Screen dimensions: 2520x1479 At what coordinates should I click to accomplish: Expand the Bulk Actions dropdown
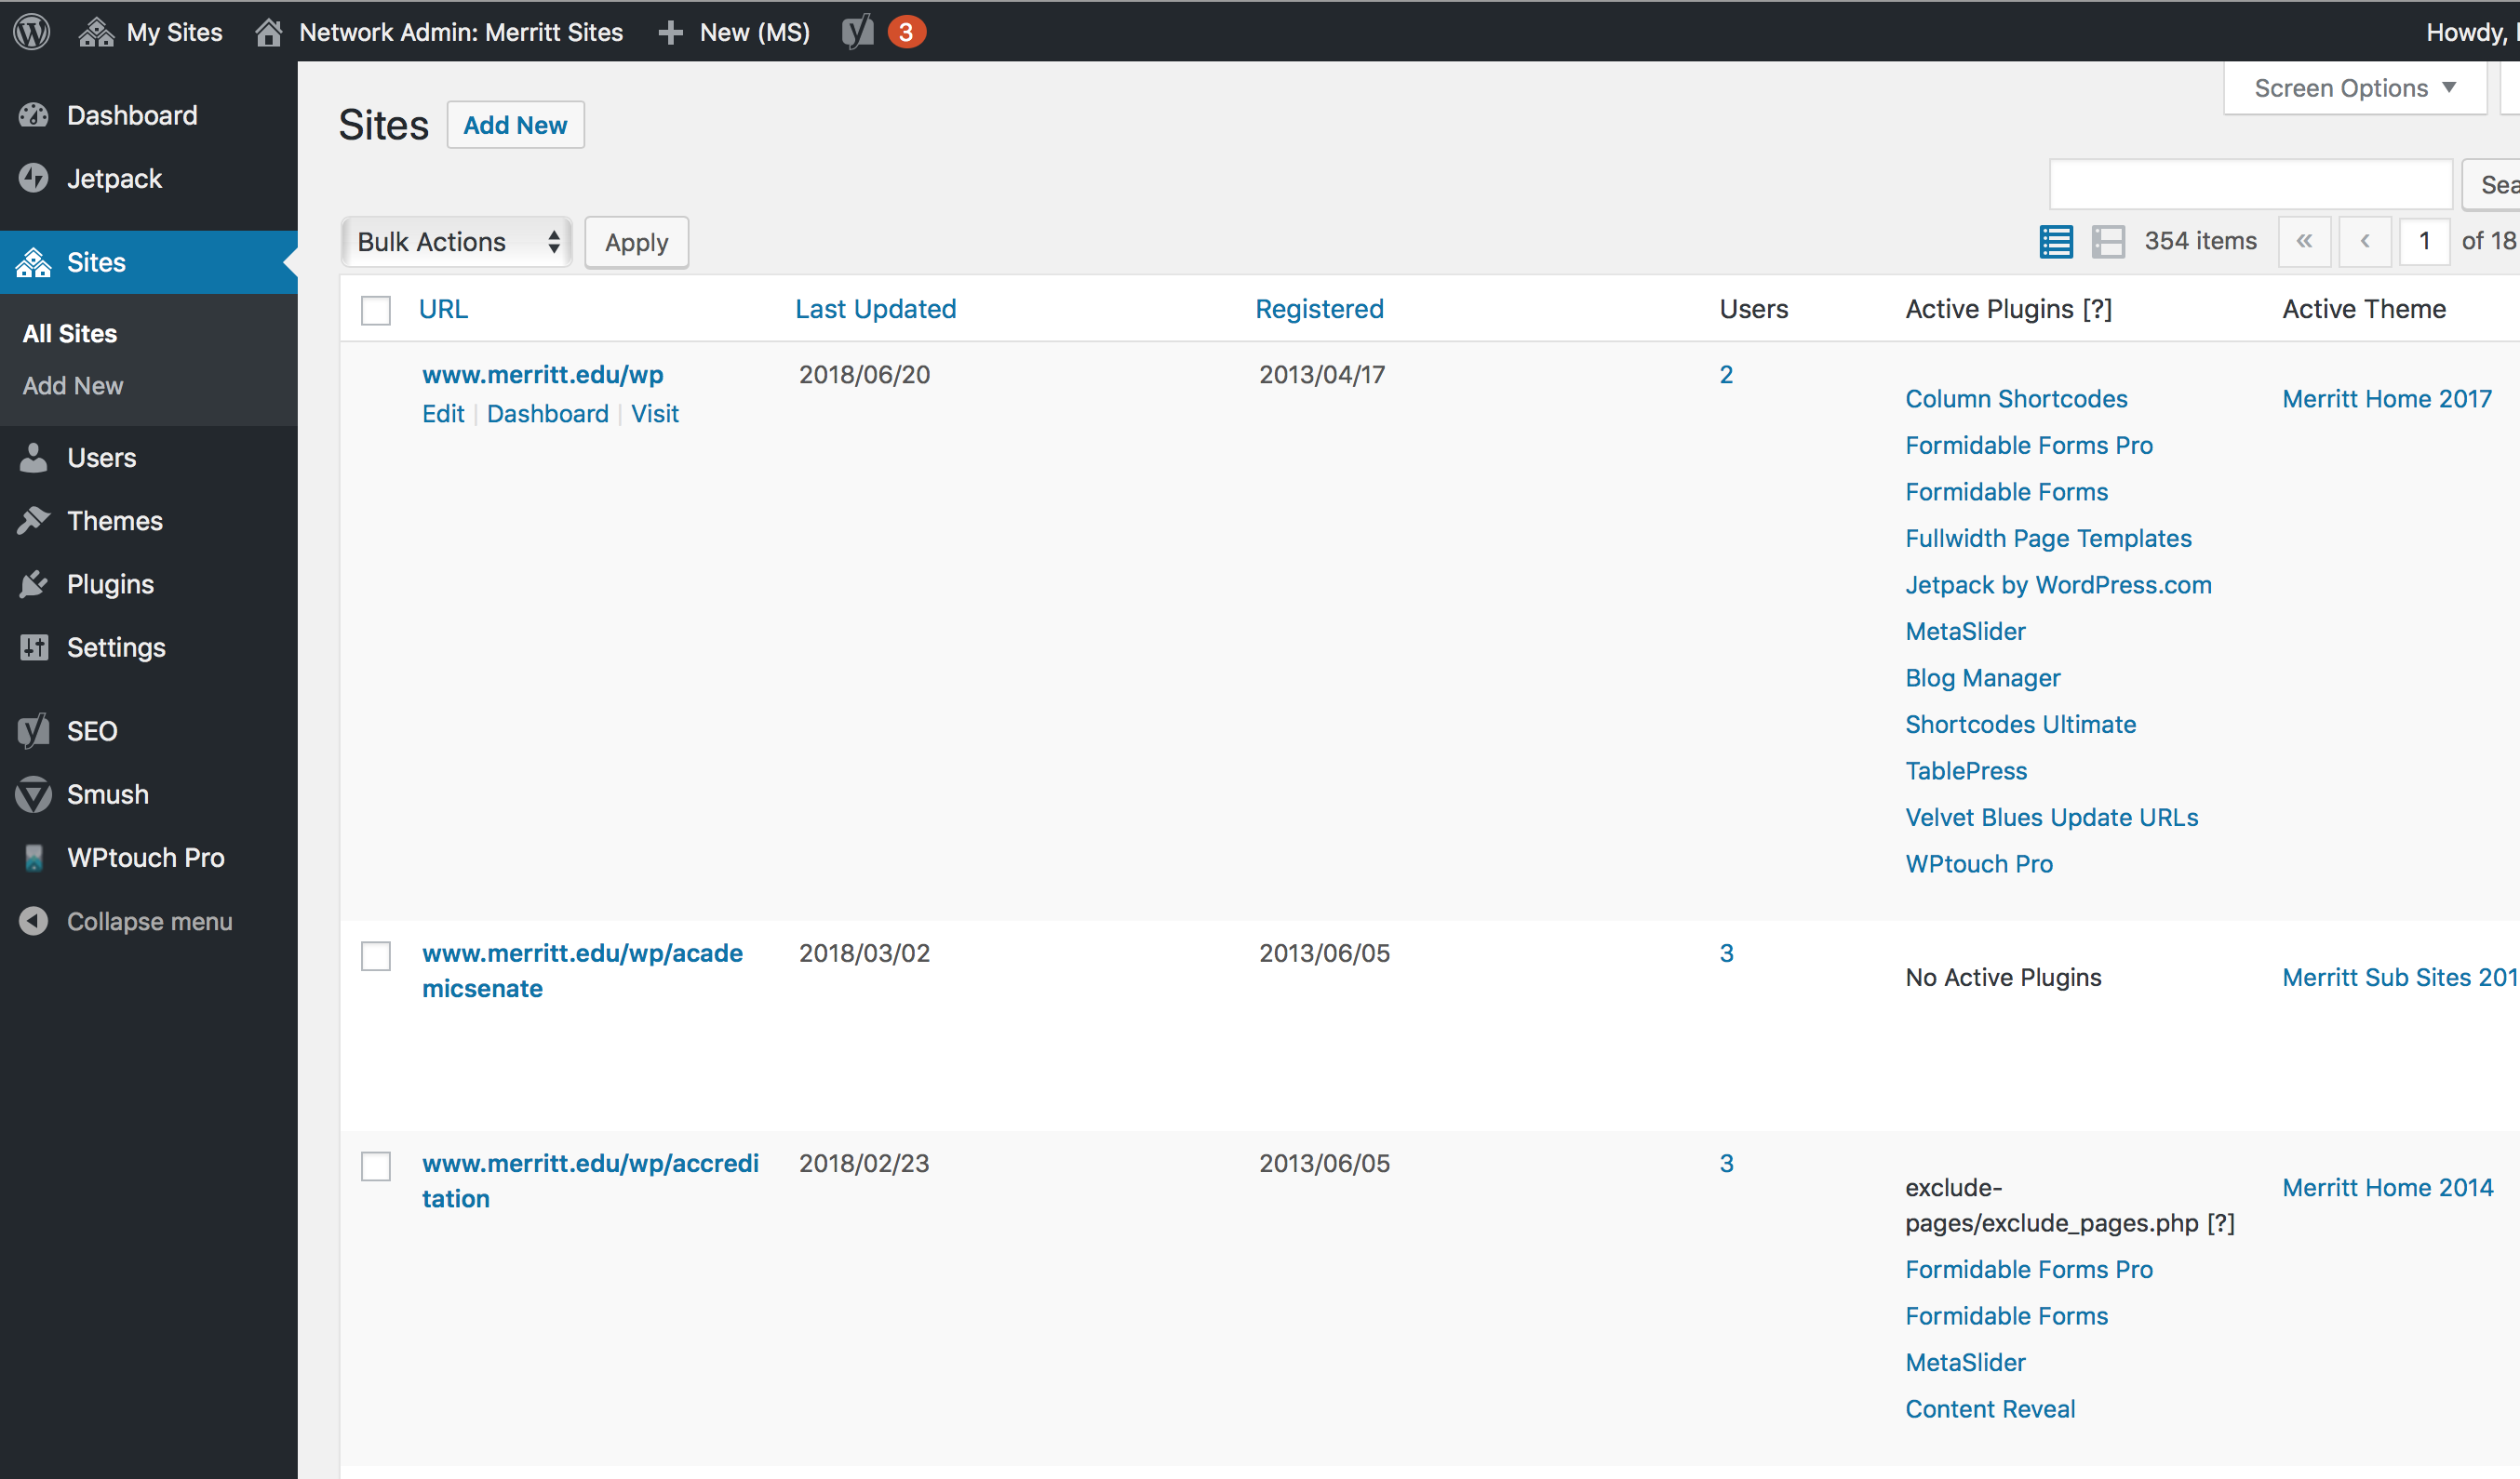[x=456, y=242]
